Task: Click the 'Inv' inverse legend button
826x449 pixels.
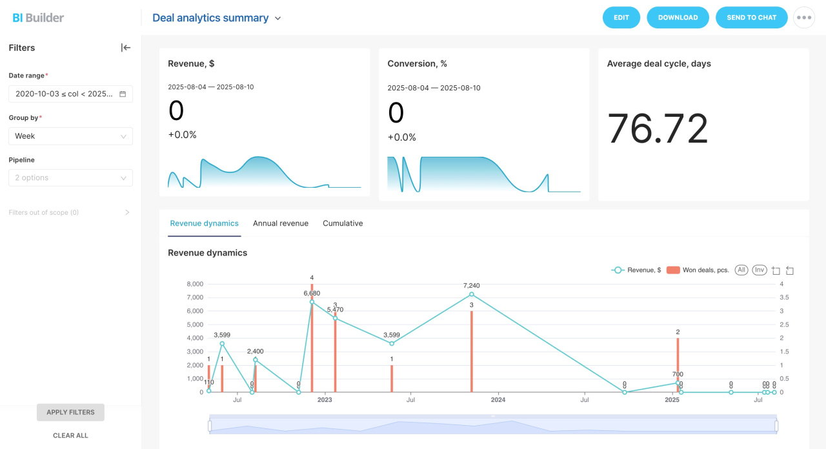Action: [x=759, y=270]
